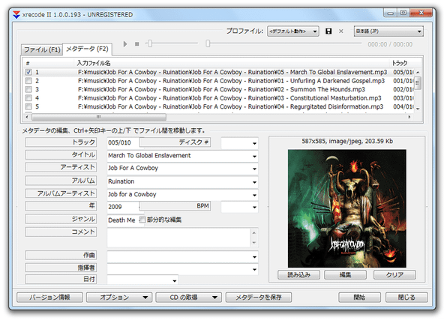Save profile with floppy disk icon

328,31
